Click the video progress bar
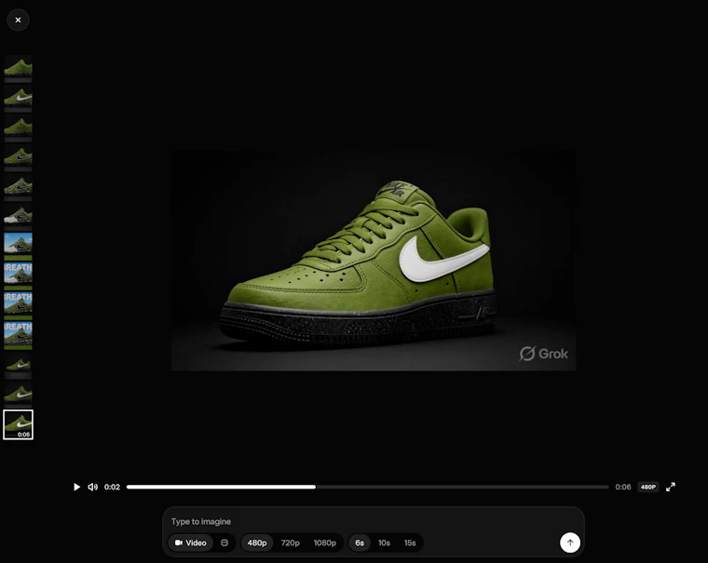 pos(368,487)
